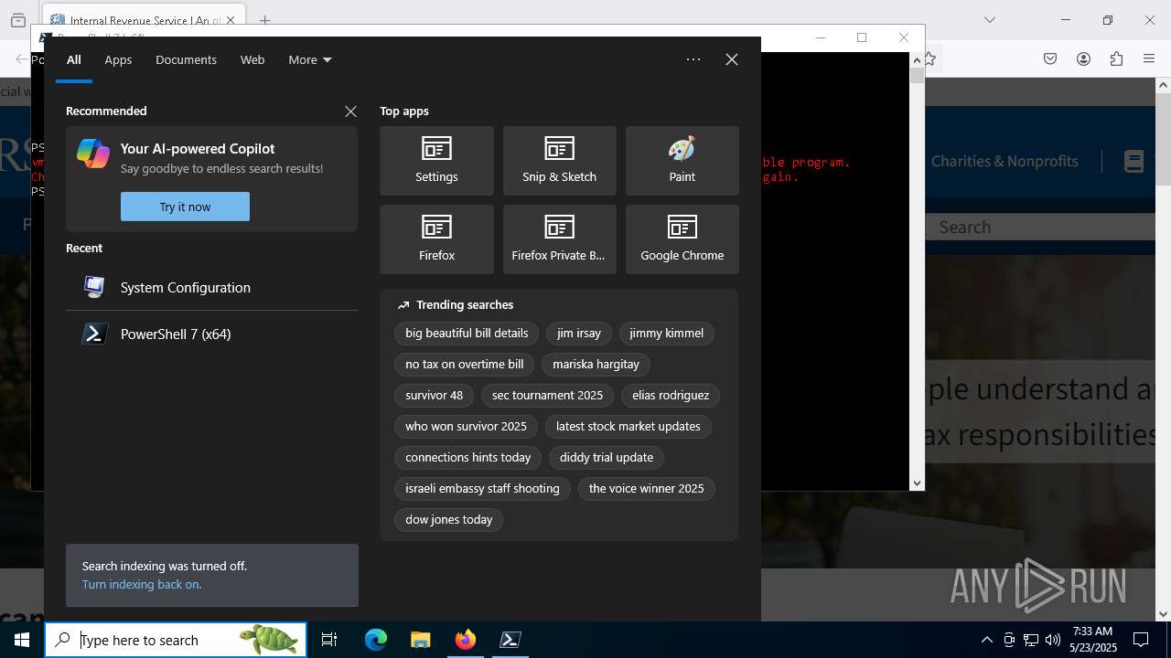The height and width of the screenshot is (658, 1171).
Task: Open a new Firefox tab with plus
Action: point(264,20)
